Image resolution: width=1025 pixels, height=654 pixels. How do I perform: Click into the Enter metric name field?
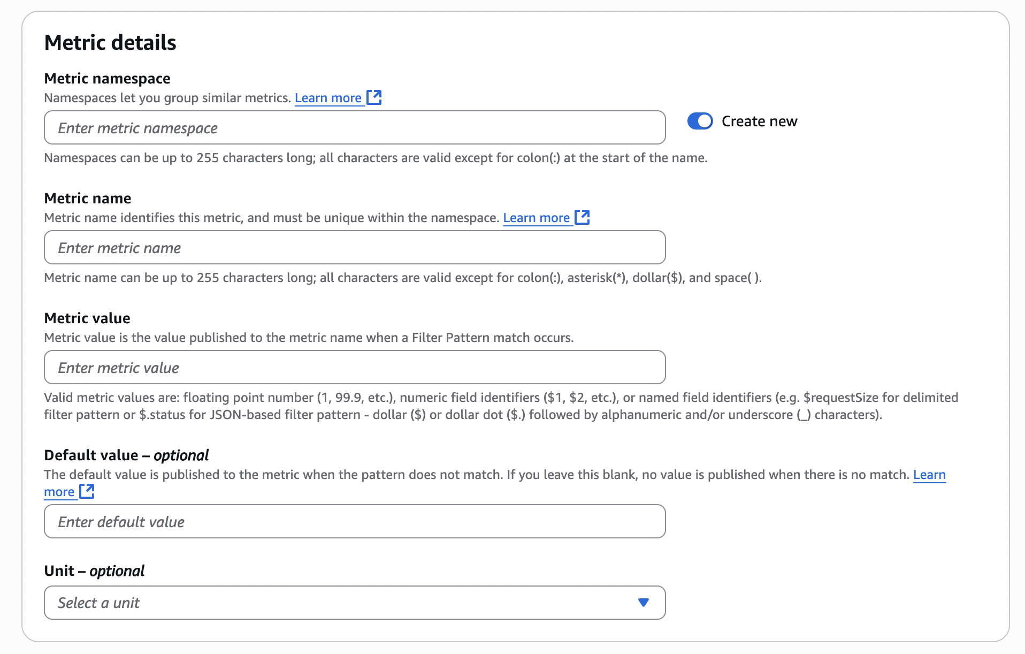pos(354,248)
